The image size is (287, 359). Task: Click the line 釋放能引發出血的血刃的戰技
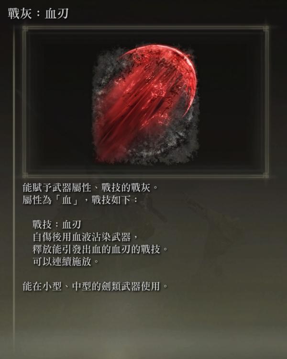[100, 249]
